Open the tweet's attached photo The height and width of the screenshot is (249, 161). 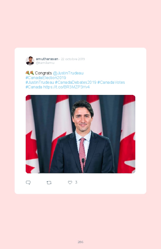[80, 134]
